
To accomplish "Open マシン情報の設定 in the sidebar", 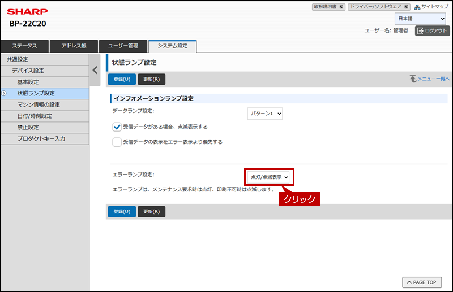I will [45, 104].
